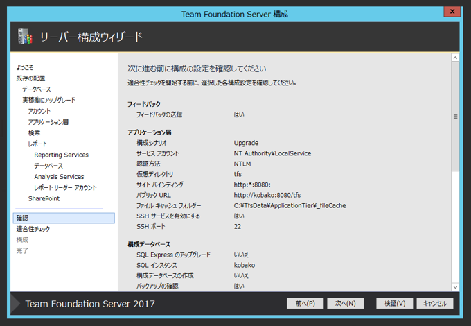
Task: Click the 前へ(P) button
Action: 305,303
